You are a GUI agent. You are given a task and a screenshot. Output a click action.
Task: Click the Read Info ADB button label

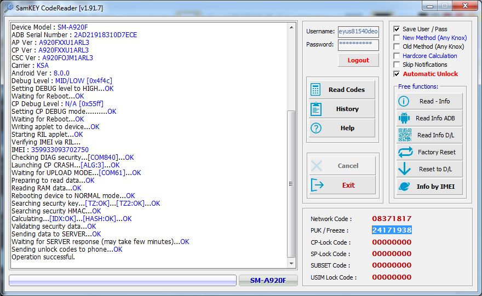click(x=435, y=118)
